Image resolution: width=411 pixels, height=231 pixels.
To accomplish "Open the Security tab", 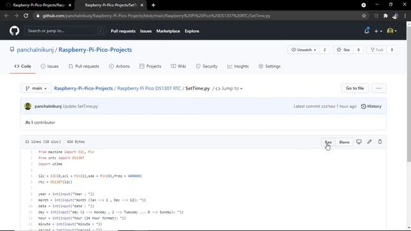I will [x=207, y=66].
